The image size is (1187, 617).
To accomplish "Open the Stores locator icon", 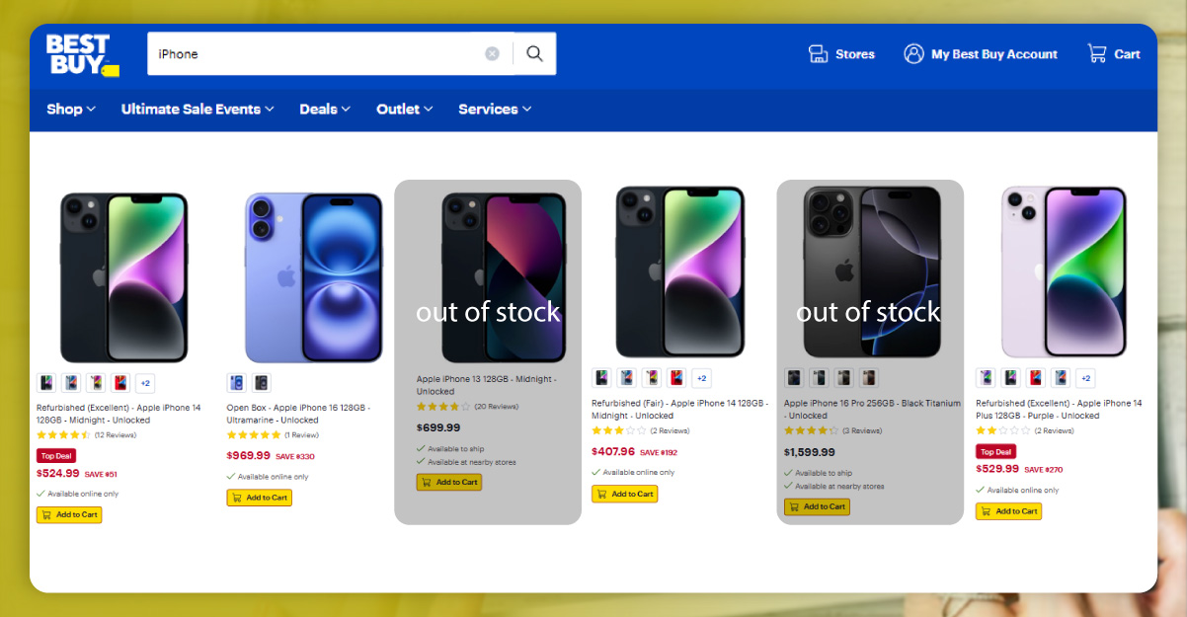I will 818,53.
